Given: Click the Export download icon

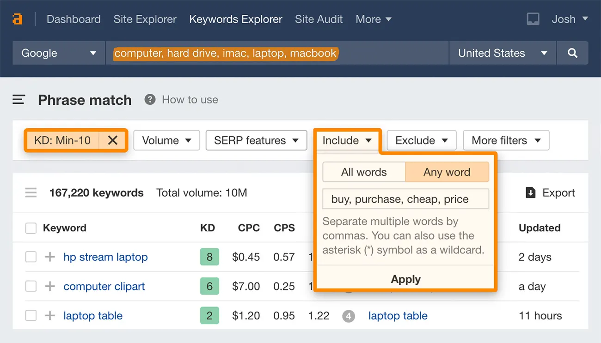Looking at the screenshot, I should [531, 193].
